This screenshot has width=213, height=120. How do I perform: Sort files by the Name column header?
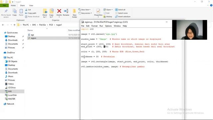(x=30, y=30)
